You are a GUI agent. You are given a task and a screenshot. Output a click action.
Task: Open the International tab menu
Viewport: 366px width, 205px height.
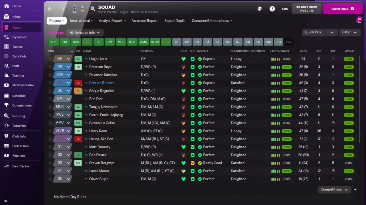(81, 21)
